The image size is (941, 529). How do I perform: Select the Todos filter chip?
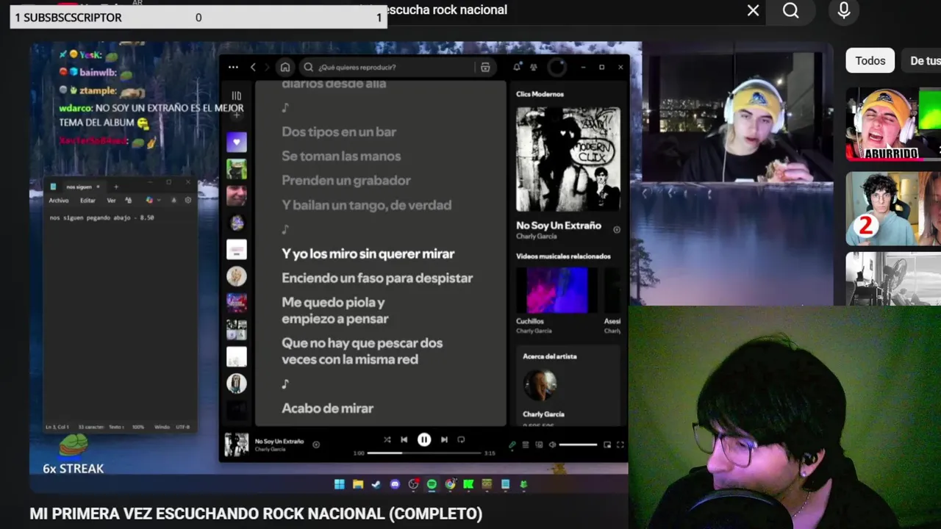tap(870, 61)
